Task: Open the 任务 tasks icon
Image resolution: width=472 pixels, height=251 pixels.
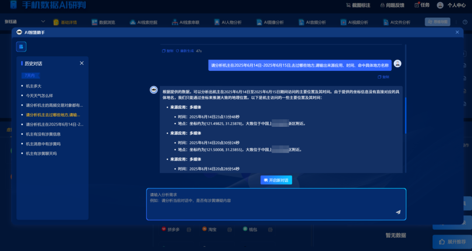Action: [416, 5]
